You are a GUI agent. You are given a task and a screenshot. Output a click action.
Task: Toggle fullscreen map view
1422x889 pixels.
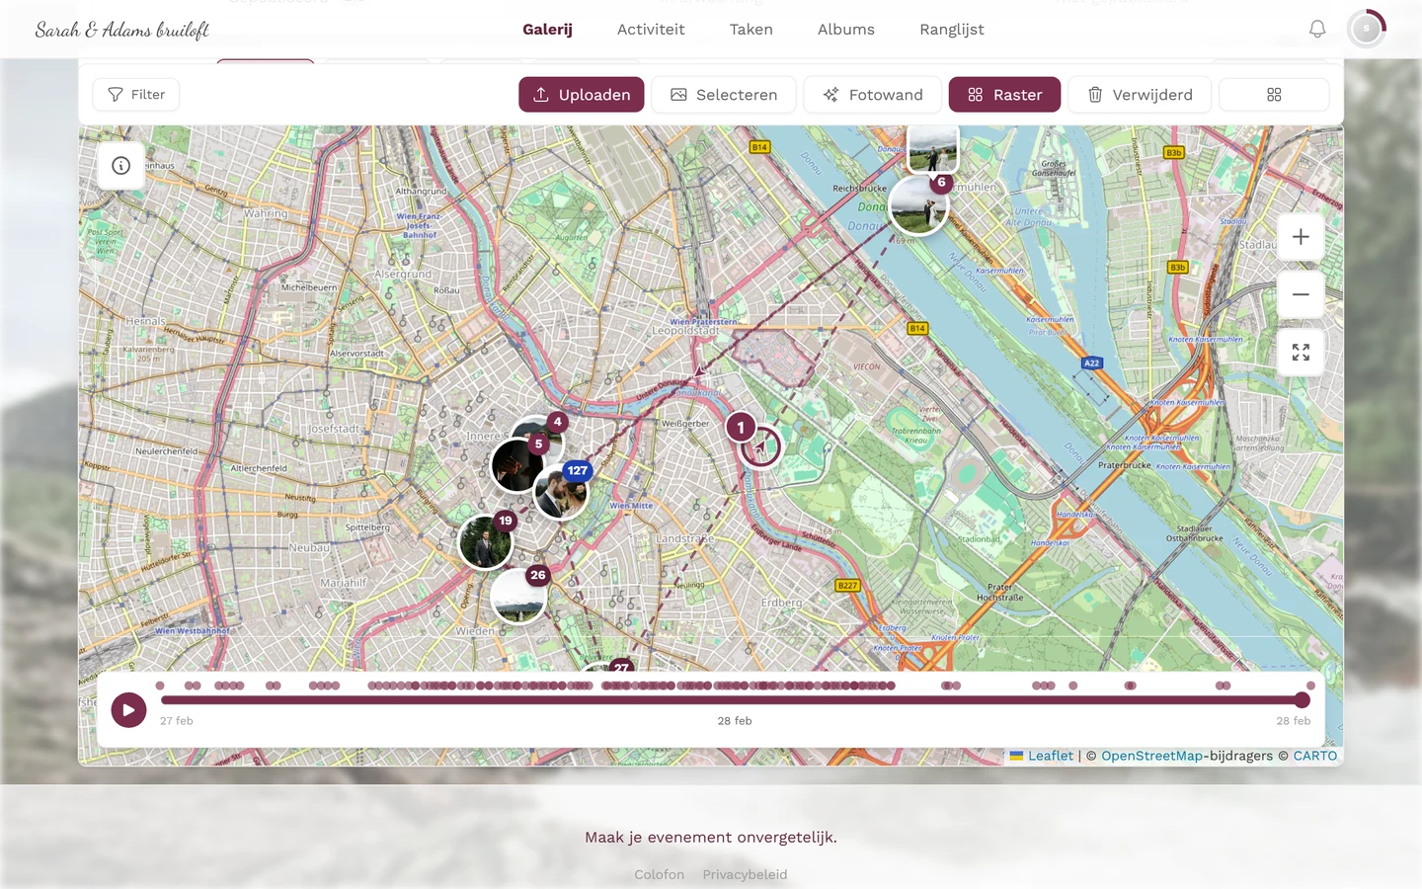pos(1301,353)
